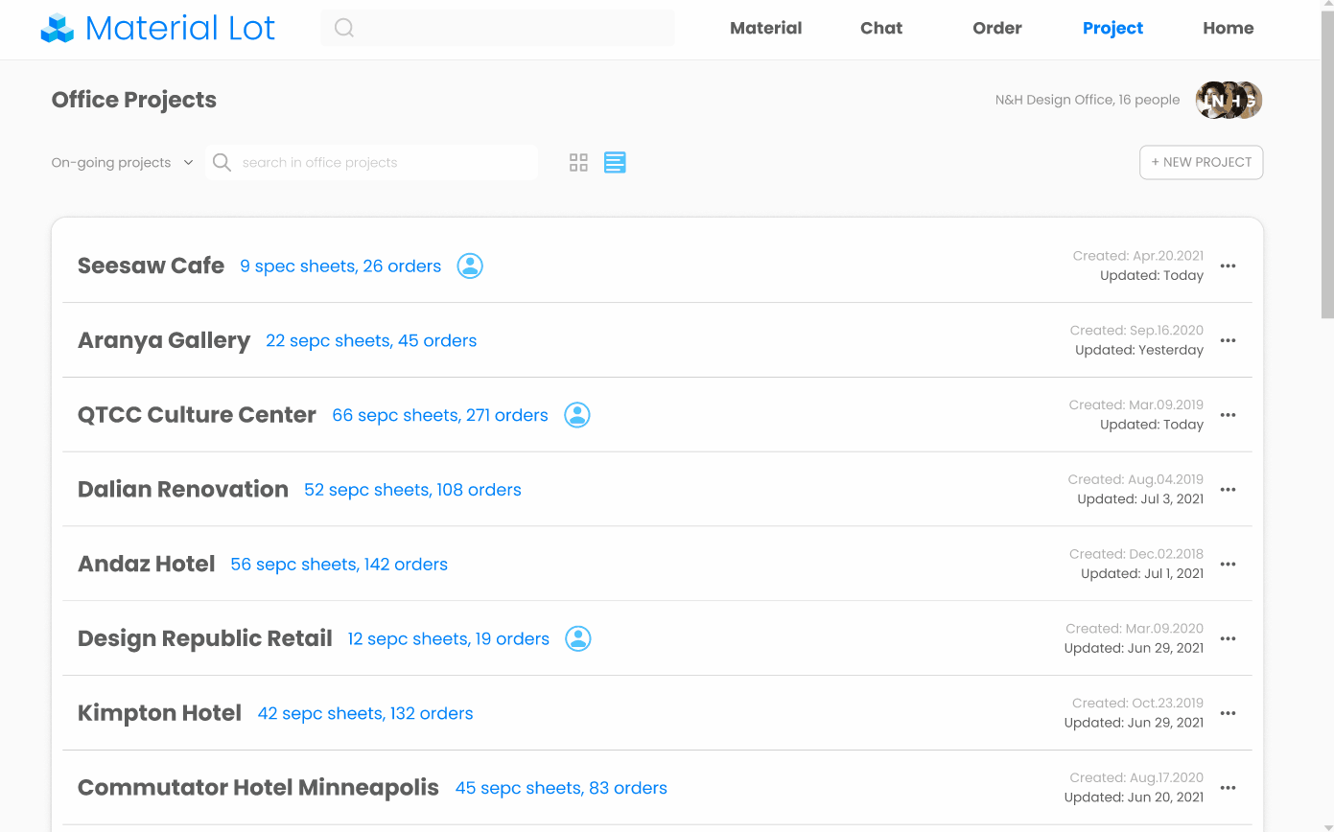The width and height of the screenshot is (1334, 832).
Task: Open the Seesaw Cafe member profile icon
Action: tap(470, 266)
